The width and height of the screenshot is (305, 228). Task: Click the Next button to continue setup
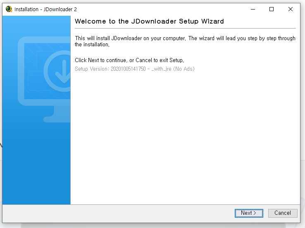click(x=249, y=213)
